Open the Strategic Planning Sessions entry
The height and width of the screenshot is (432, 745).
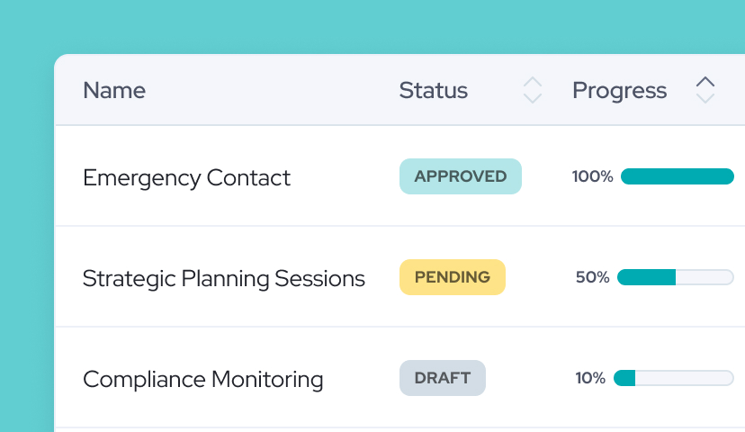tap(223, 278)
